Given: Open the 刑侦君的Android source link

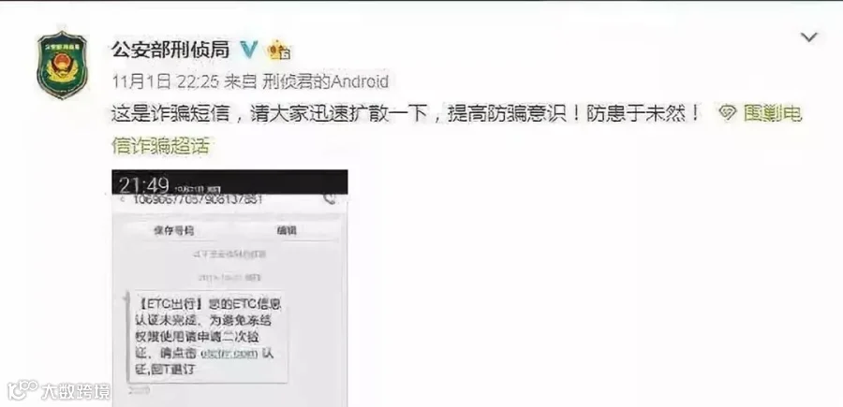Looking at the screenshot, I should 325,81.
